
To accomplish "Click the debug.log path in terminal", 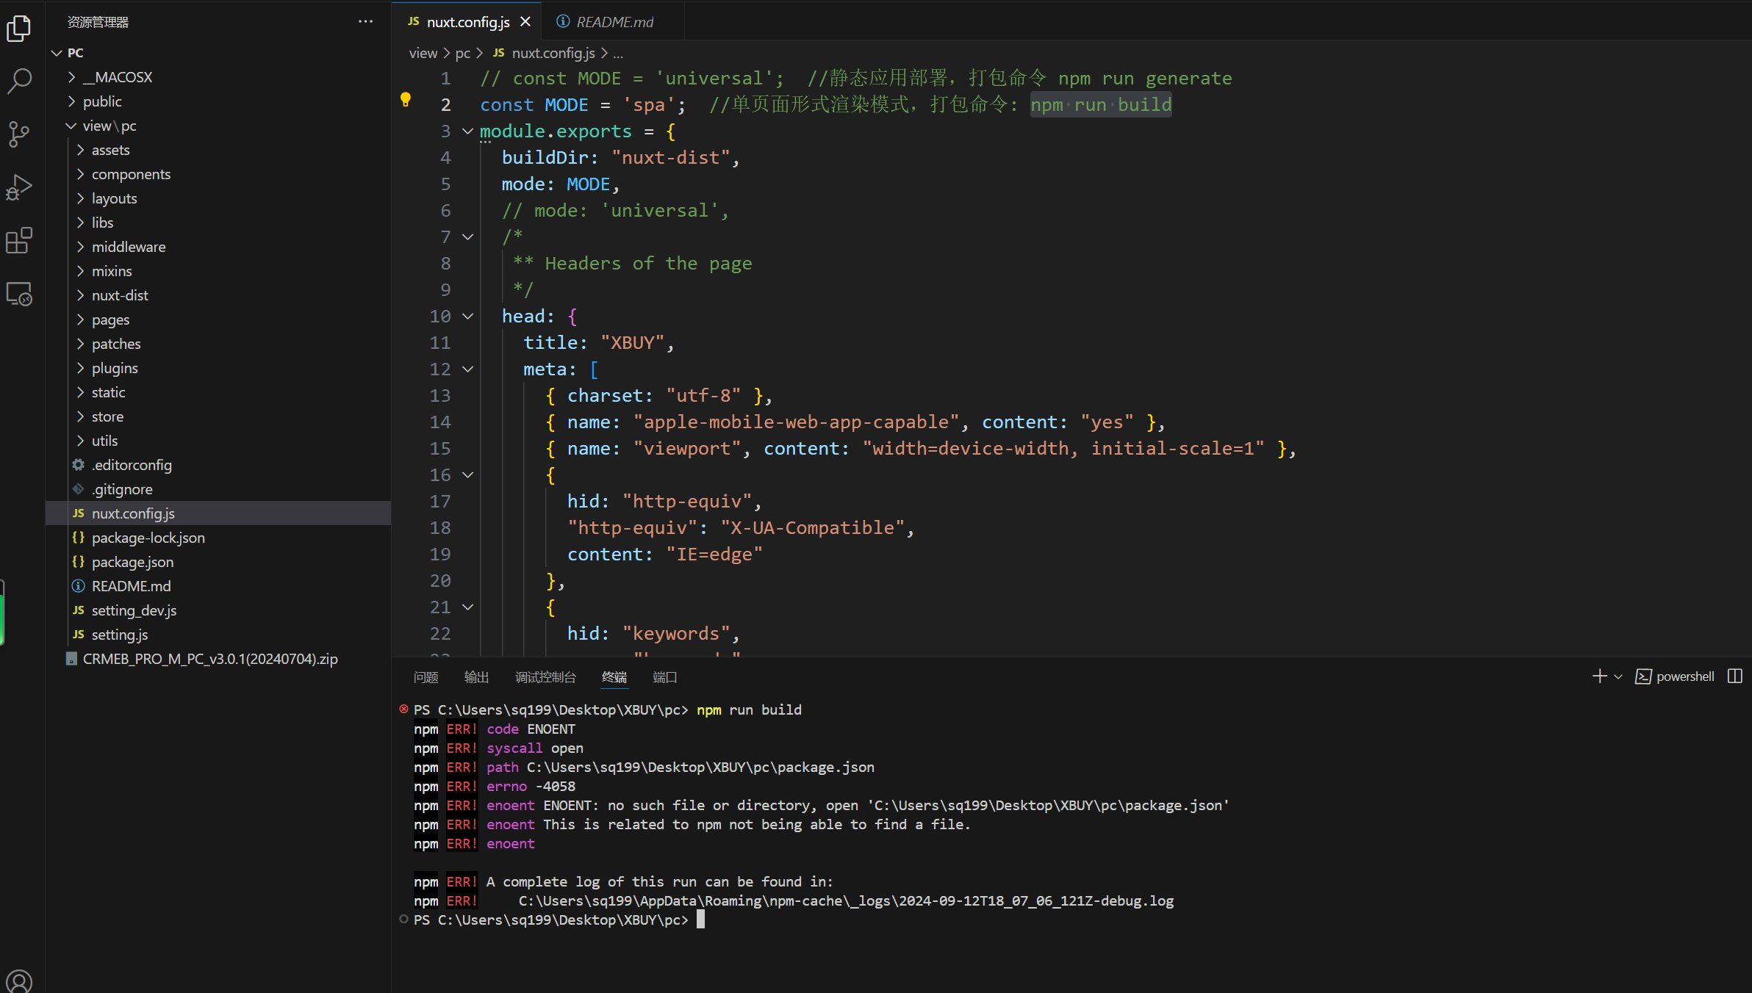I will (x=846, y=900).
